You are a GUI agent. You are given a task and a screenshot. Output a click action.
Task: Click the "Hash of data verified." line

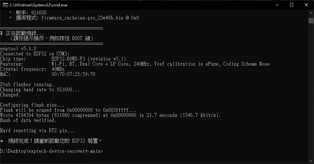click(28, 120)
